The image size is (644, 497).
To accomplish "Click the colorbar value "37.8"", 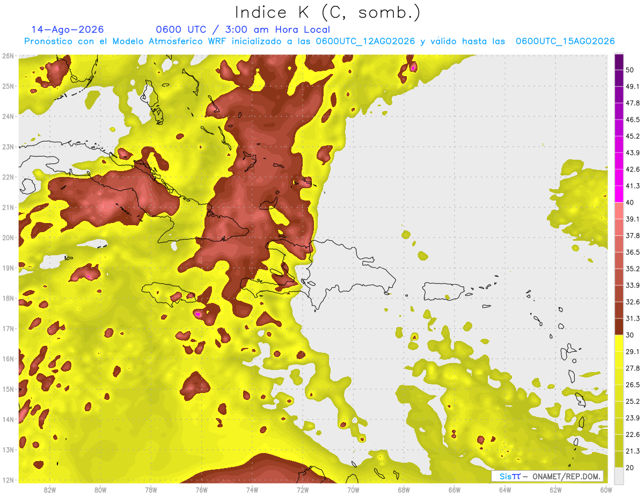I will [633, 236].
